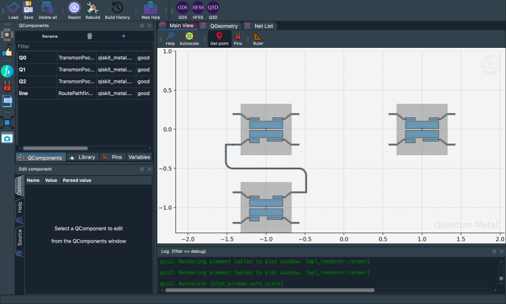Switch to the QGeometry tab
Screen dimensions: 506x304
[219, 26]
